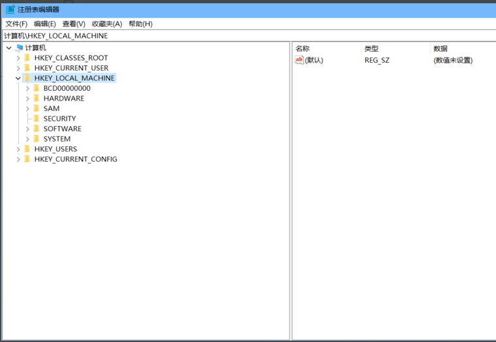
Task: Click the HKEY_CLASSES_ROOT folder icon
Action: coord(27,58)
